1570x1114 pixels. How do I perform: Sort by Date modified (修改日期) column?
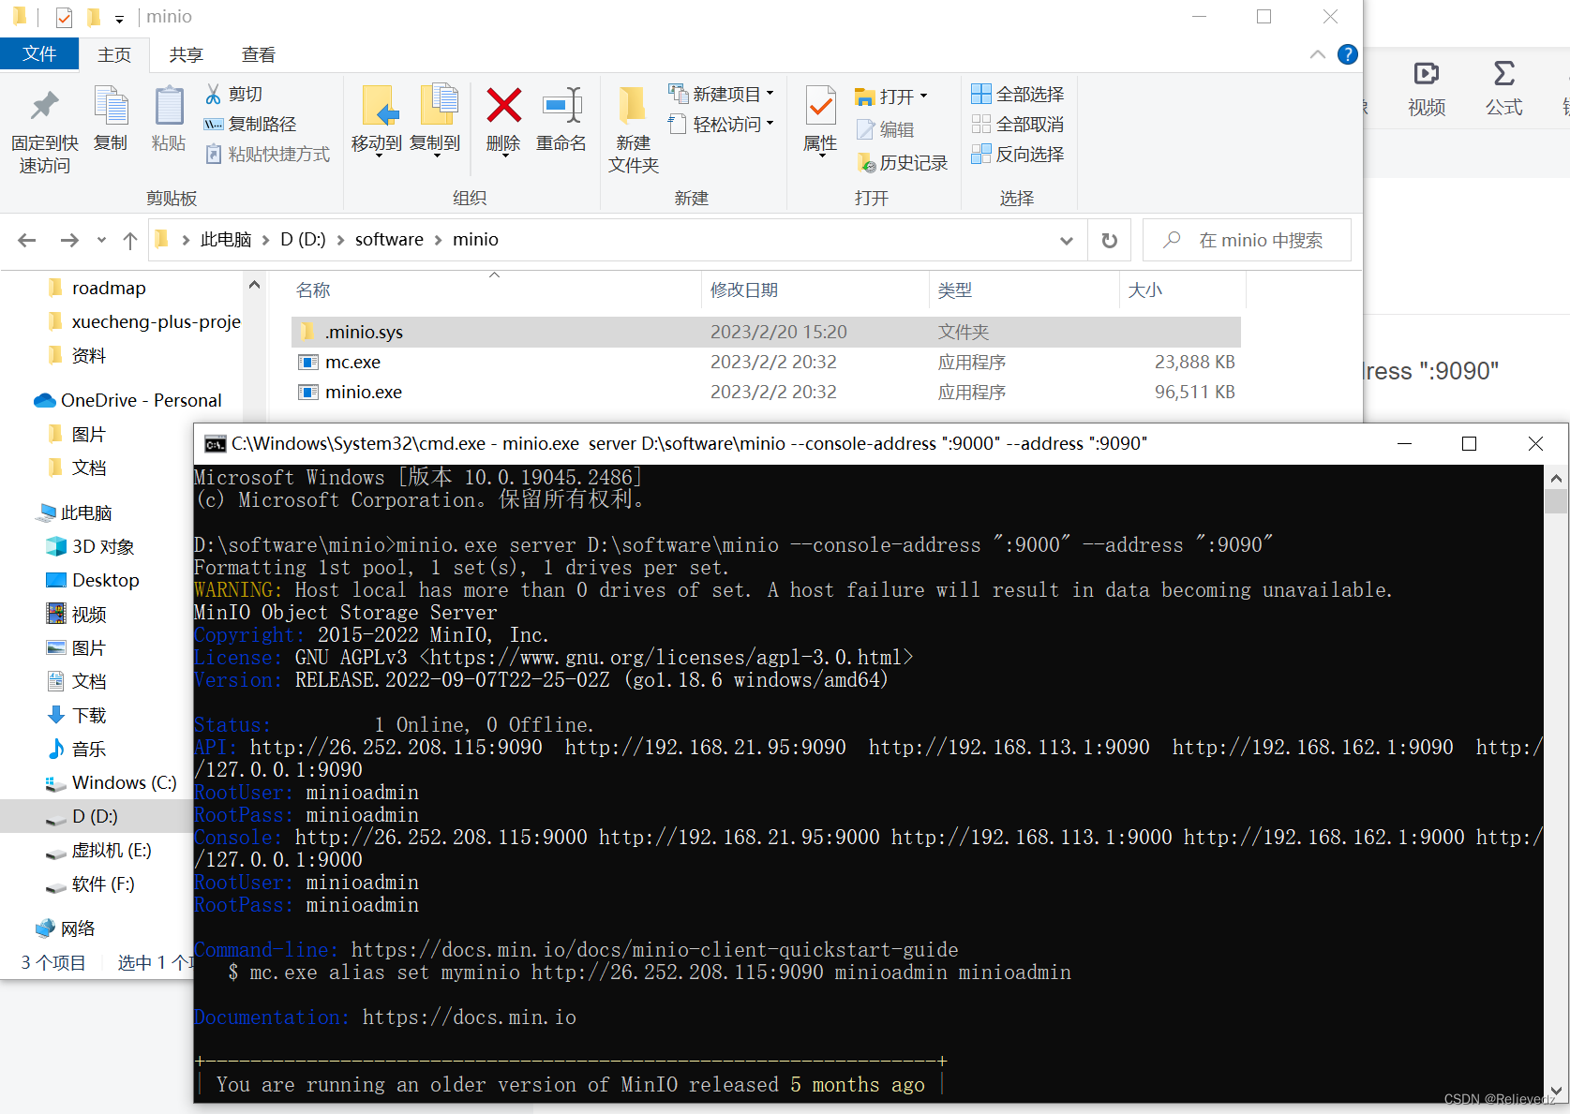coord(815,290)
